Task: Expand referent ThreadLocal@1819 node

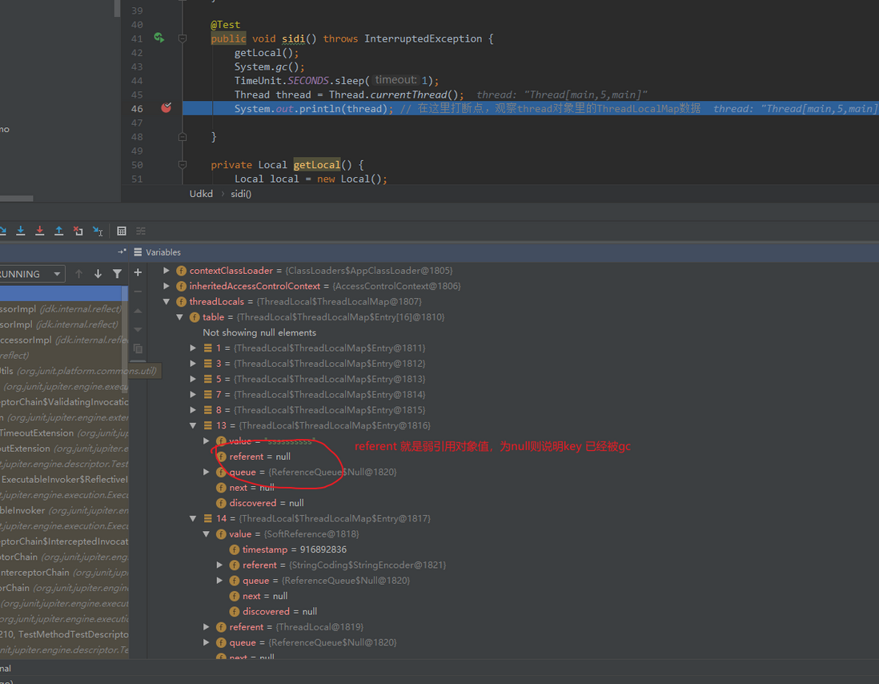Action: pyautogui.click(x=207, y=627)
